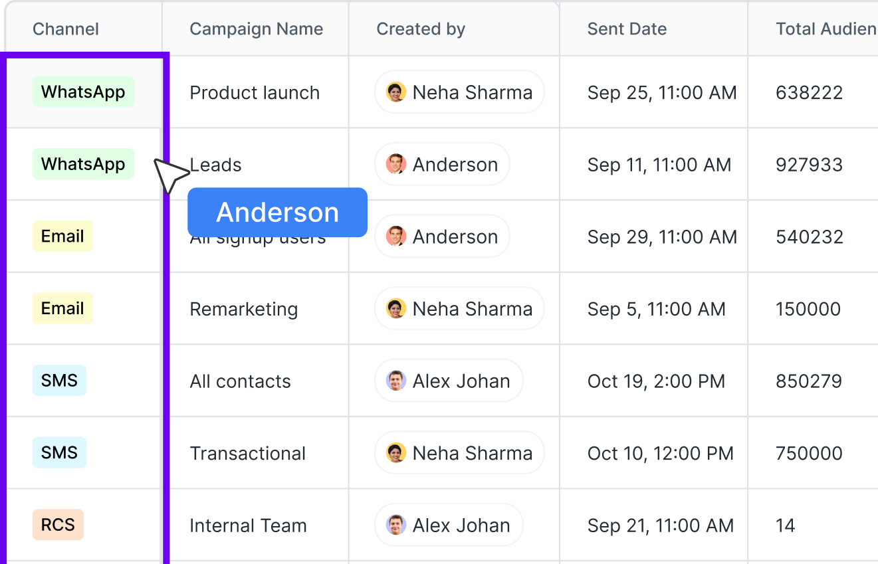The height and width of the screenshot is (564, 878).
Task: Open the Created by column header
Action: tap(421, 29)
